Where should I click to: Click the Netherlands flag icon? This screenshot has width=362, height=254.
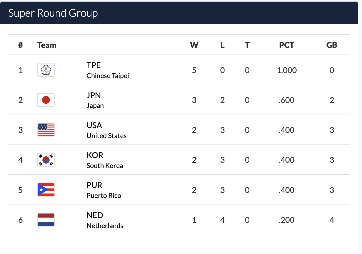pos(46,220)
